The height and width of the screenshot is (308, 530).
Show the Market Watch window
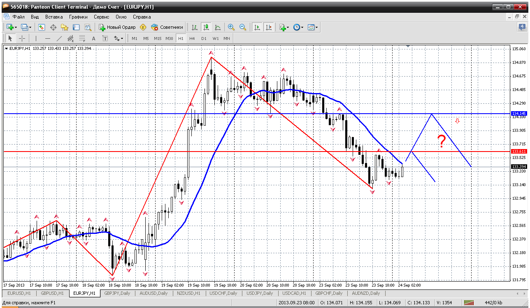point(42,27)
